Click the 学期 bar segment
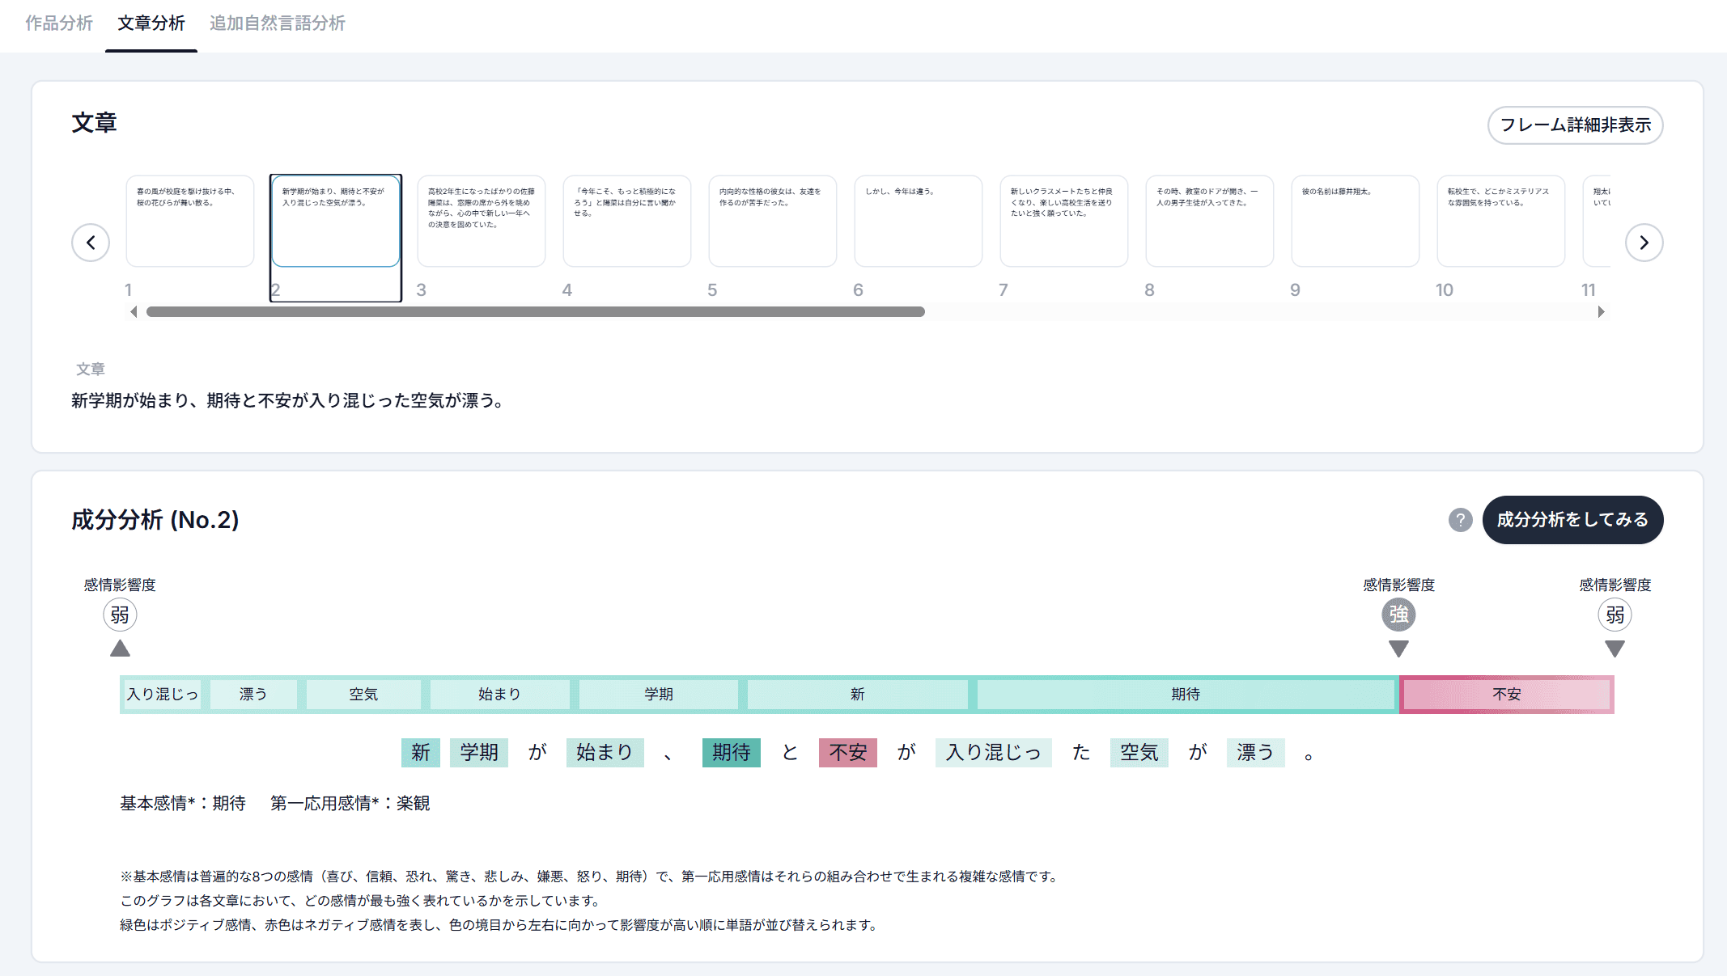Image resolution: width=1727 pixels, height=976 pixels. [659, 695]
